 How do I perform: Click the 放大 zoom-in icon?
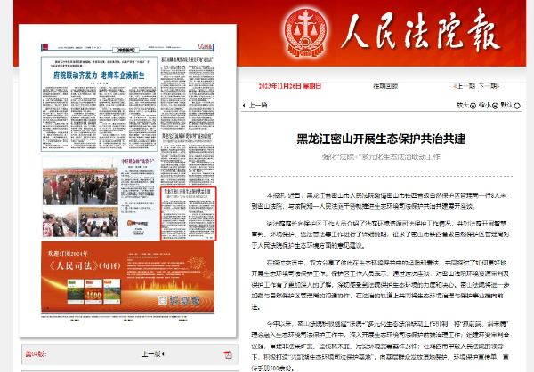pyautogui.click(x=473, y=106)
